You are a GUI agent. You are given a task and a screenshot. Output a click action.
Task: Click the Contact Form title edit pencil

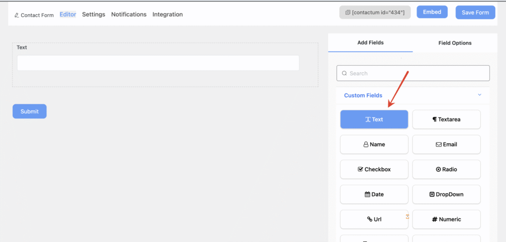click(x=17, y=15)
